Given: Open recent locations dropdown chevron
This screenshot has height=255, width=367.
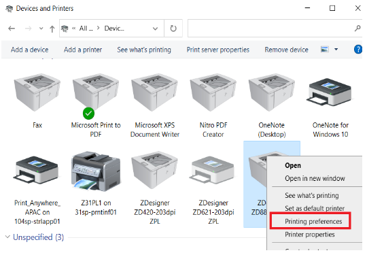Looking at the screenshot, I should pos(41,29).
